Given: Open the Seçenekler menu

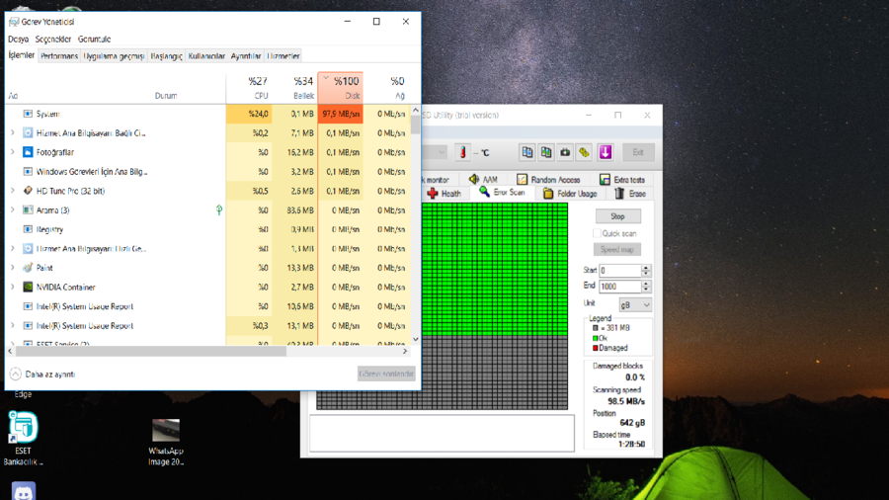Looking at the screenshot, I should [52, 40].
